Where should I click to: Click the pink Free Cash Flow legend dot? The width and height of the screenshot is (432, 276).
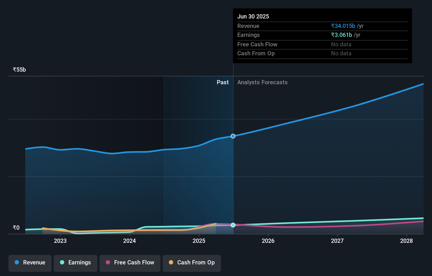pos(108,263)
